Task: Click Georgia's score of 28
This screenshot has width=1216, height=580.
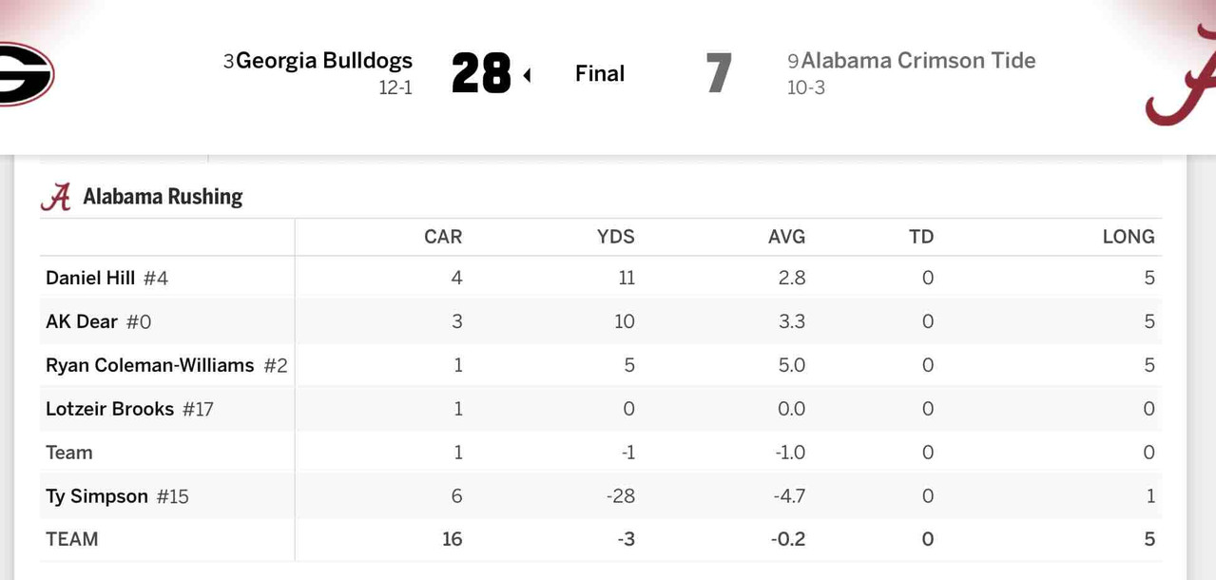Action: pyautogui.click(x=481, y=73)
